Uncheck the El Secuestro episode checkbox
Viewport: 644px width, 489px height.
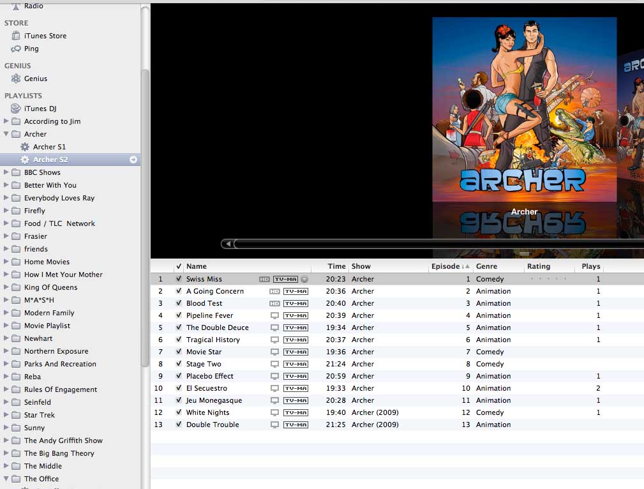point(179,388)
